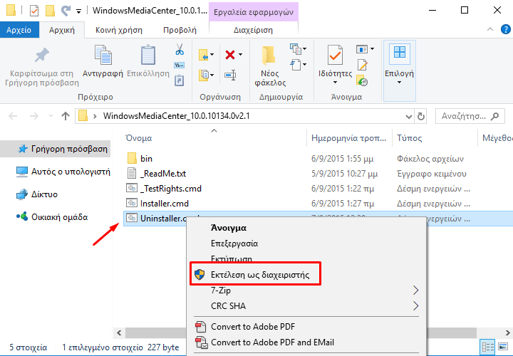Choose Άνοιγμα in the context menu
The width and height of the screenshot is (513, 356).
[229, 228]
